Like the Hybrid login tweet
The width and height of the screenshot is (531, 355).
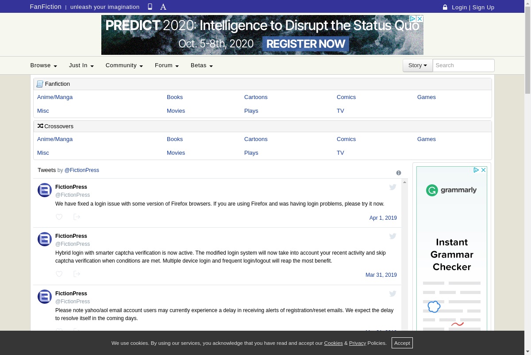point(59,274)
